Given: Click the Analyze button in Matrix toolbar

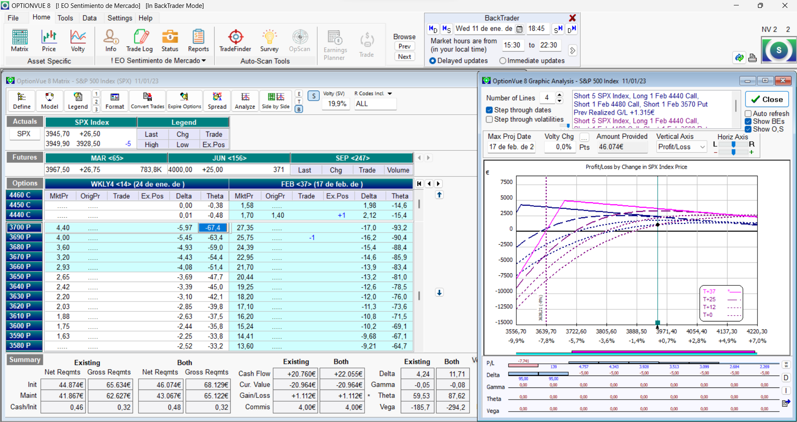Looking at the screenshot, I should click(x=245, y=101).
